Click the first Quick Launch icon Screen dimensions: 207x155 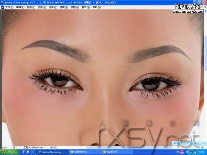click(x=24, y=152)
